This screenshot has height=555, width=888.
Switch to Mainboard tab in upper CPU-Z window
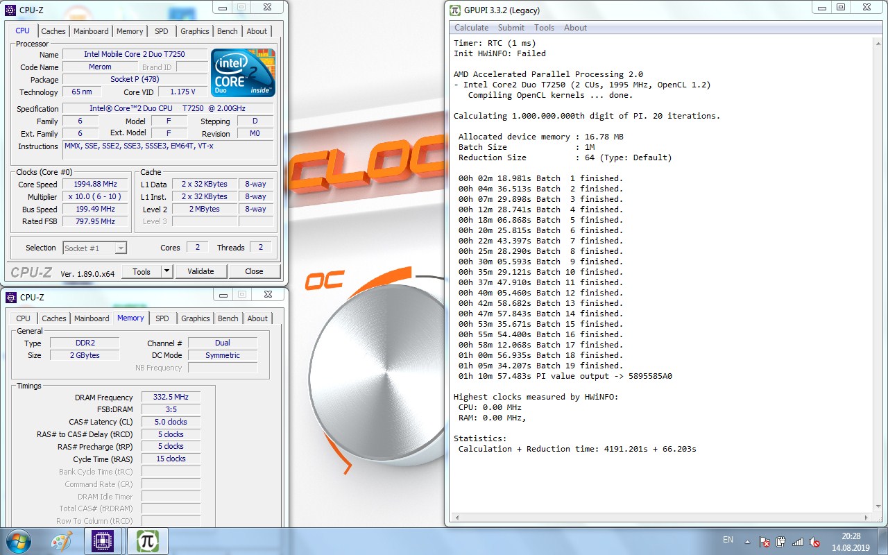coord(92,31)
